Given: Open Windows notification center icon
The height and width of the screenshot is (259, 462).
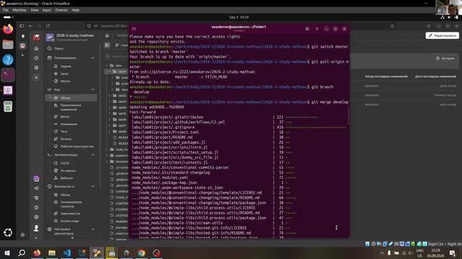Looking at the screenshot, I should pos(453,253).
